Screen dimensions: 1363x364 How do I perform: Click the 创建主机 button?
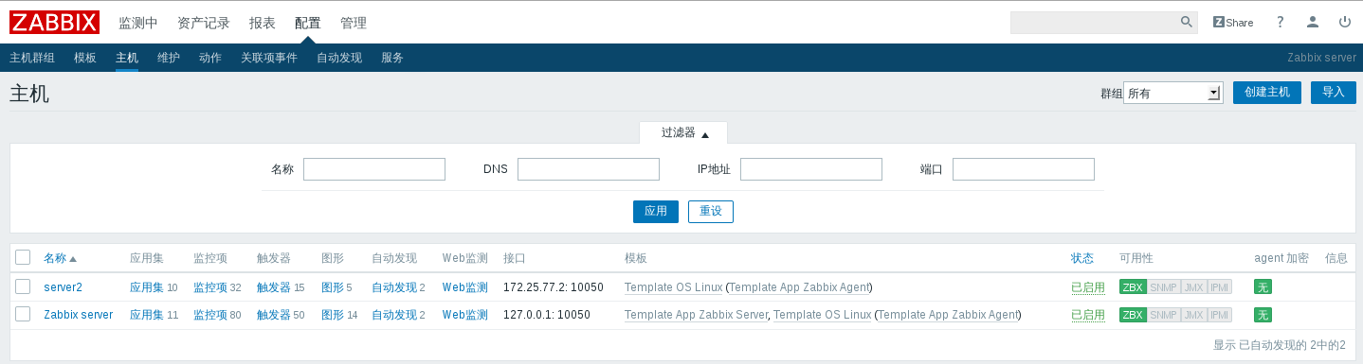point(1267,93)
